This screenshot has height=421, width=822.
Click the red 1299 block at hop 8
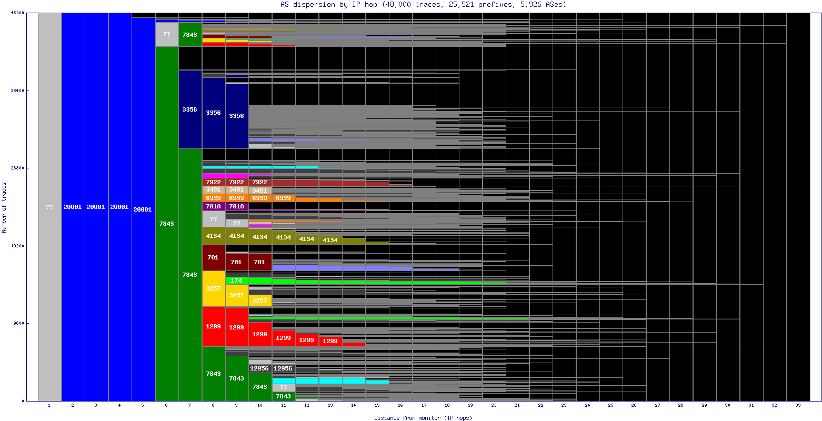[x=213, y=326]
